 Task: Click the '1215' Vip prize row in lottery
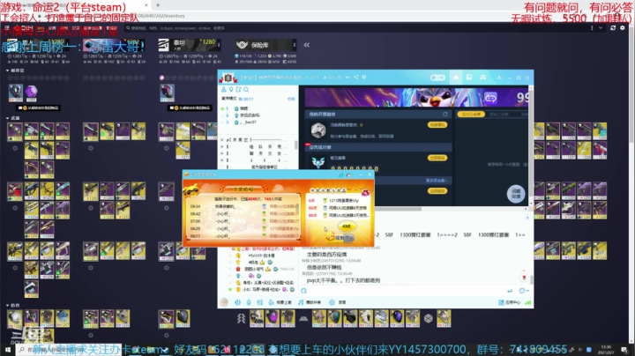coord(340,200)
